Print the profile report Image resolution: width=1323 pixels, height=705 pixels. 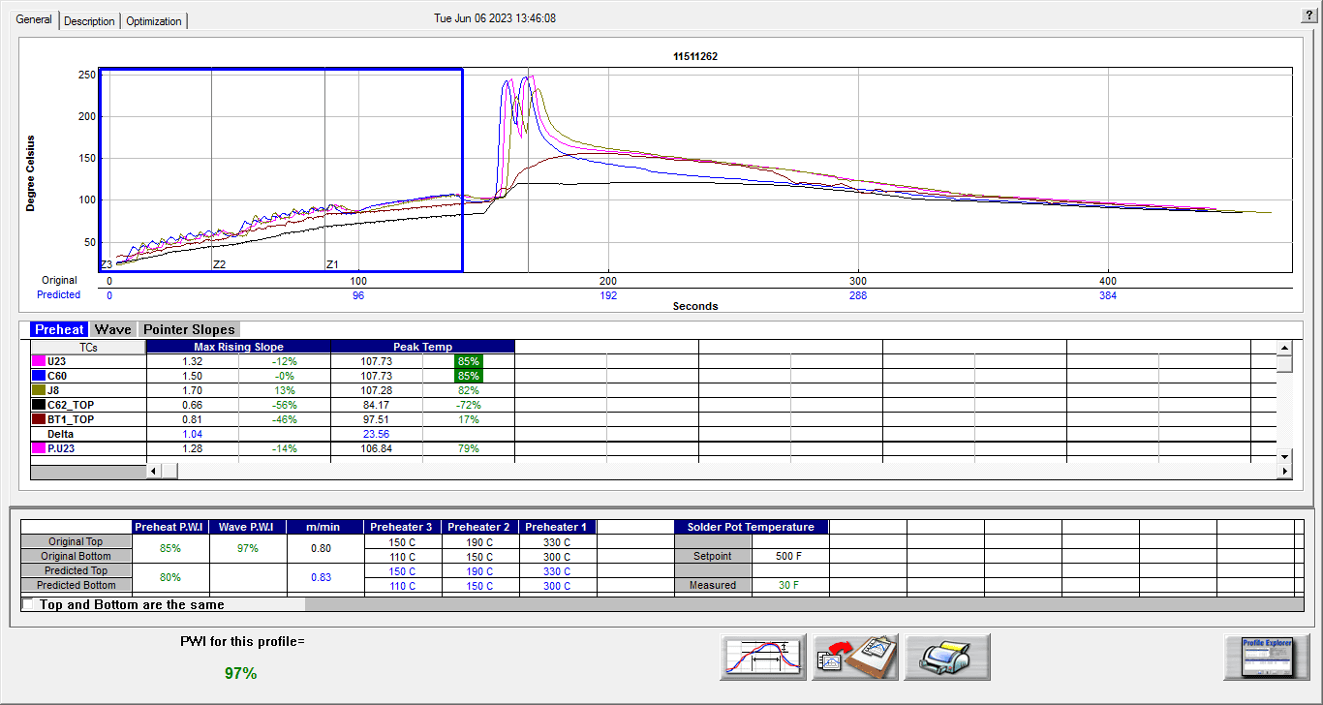point(946,659)
